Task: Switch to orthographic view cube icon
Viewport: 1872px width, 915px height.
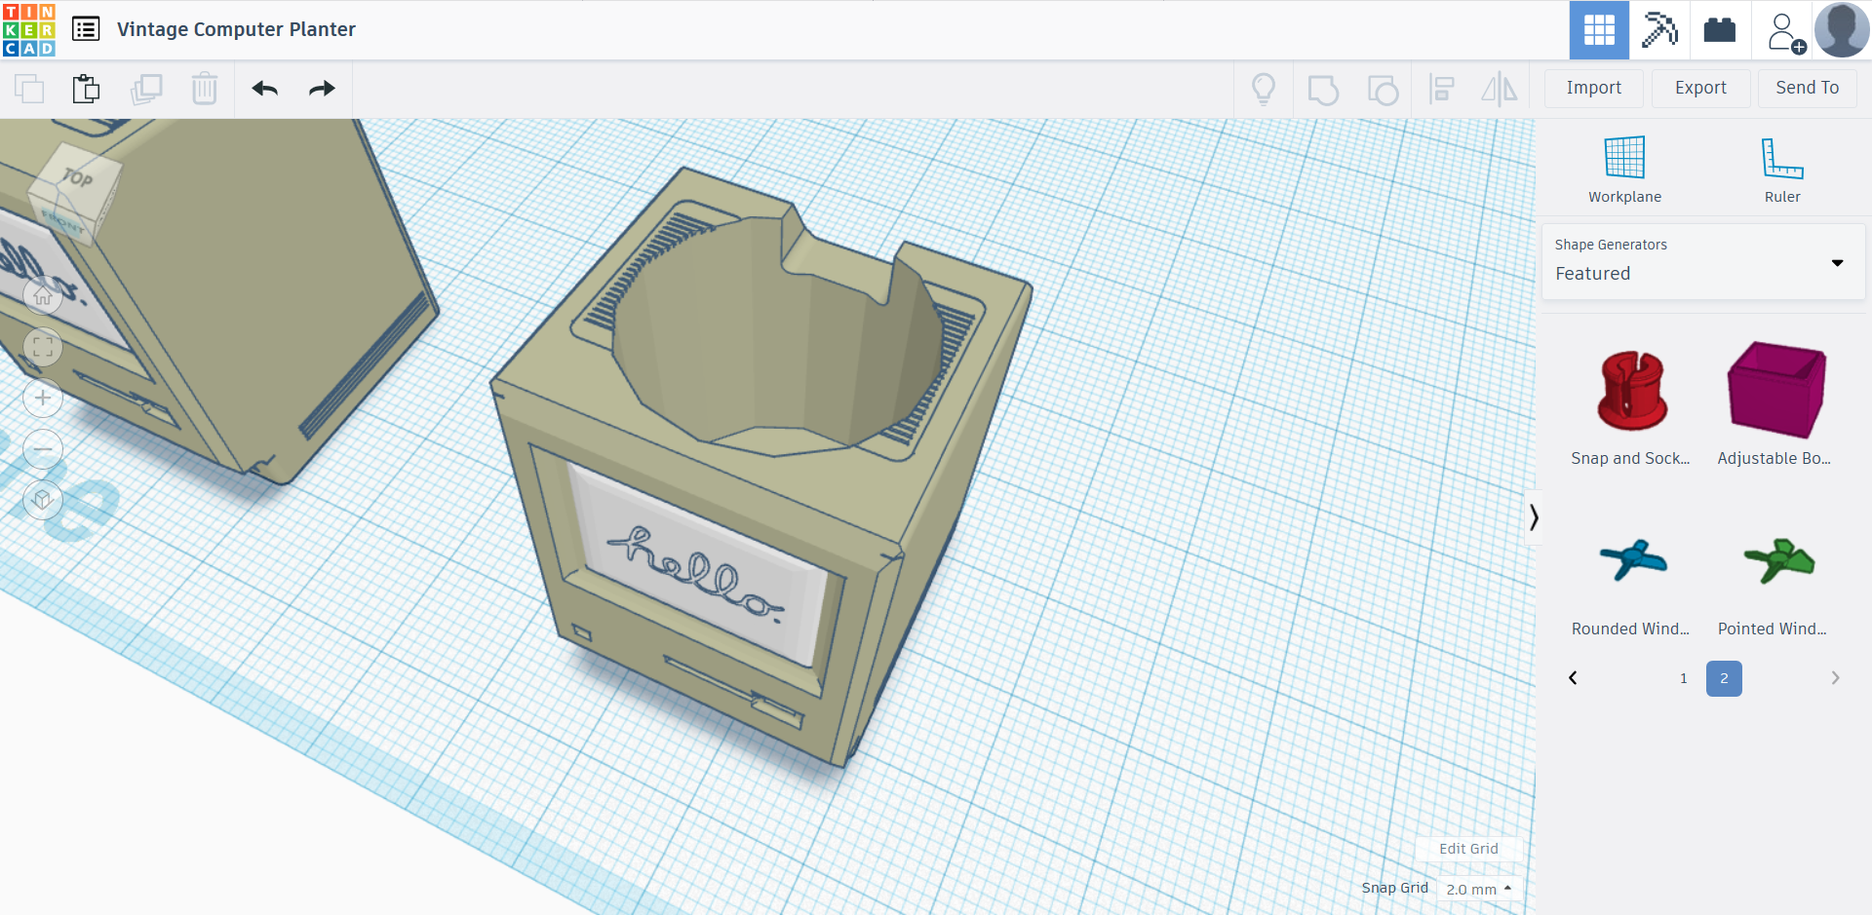Action: [x=43, y=500]
